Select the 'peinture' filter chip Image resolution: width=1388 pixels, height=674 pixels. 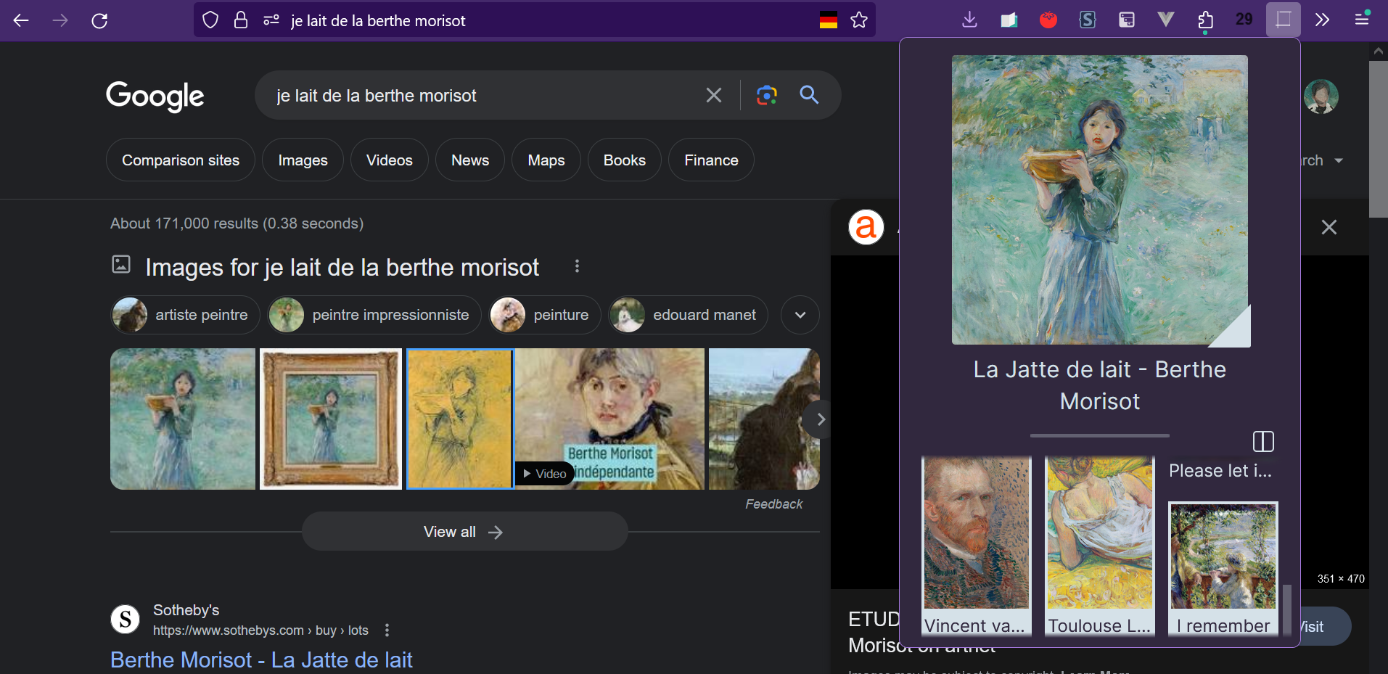click(x=545, y=315)
